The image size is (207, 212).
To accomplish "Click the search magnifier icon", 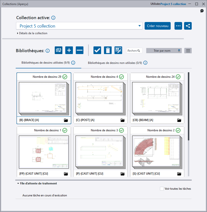I will (139, 51).
